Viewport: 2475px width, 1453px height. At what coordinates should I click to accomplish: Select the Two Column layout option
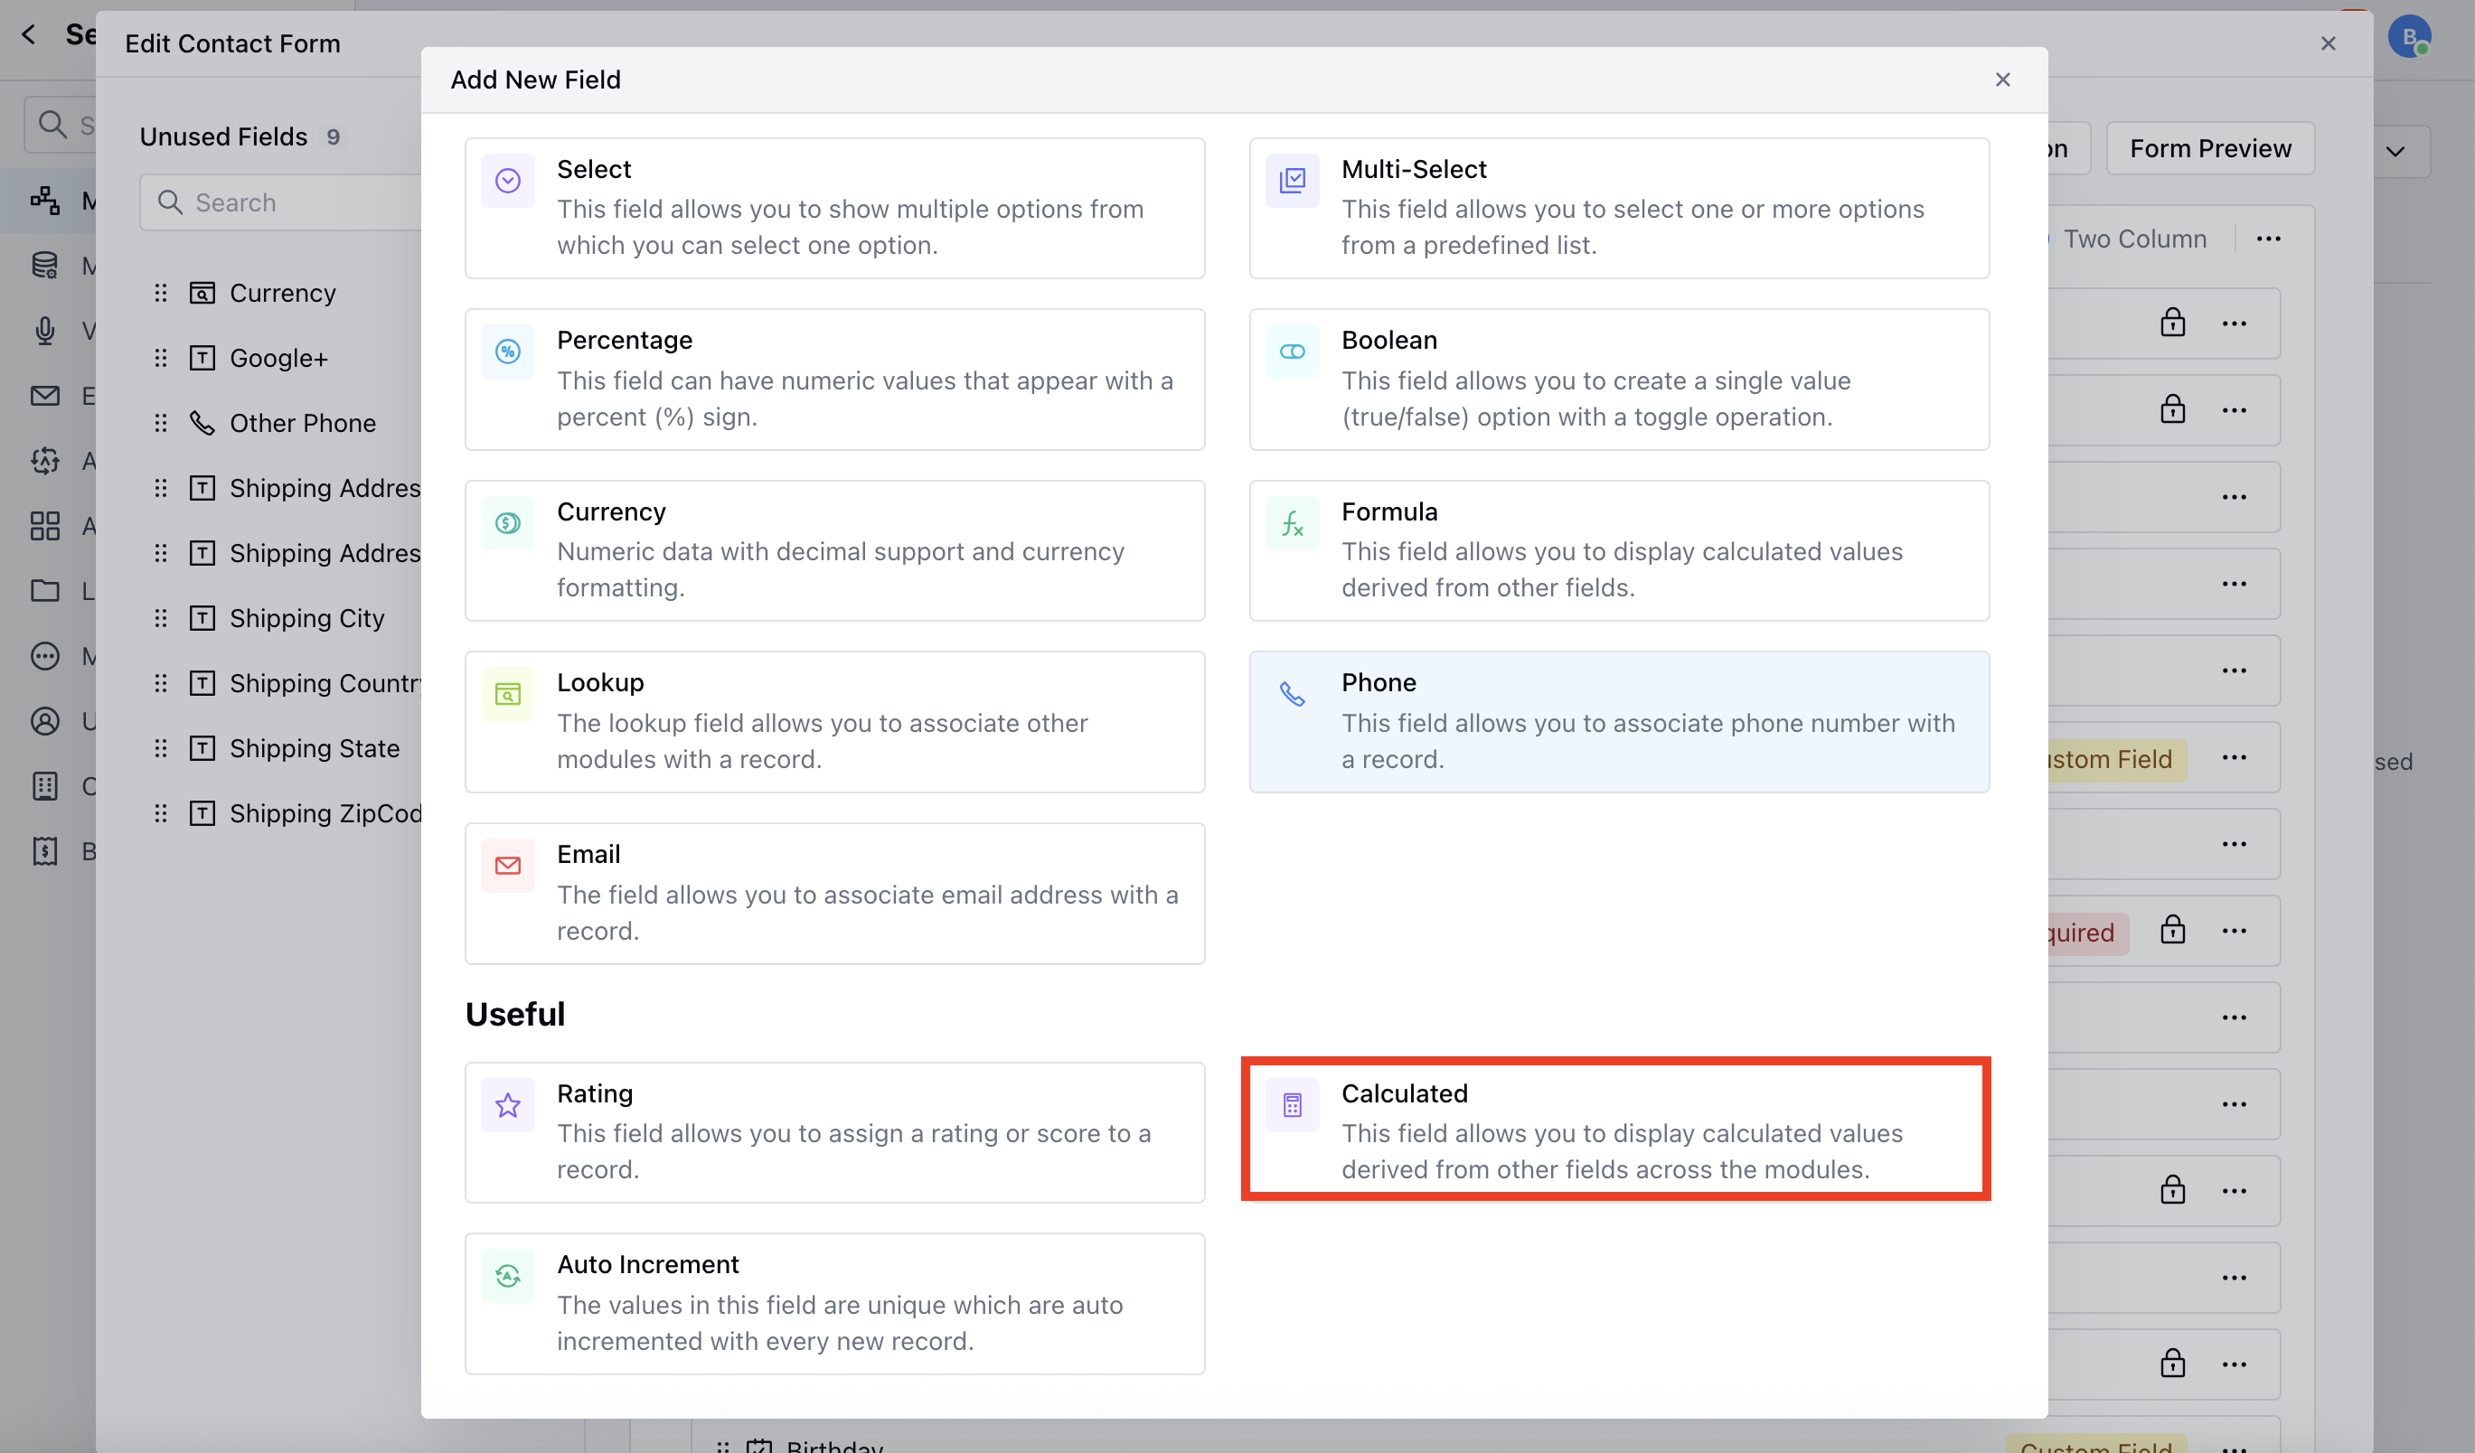point(2135,238)
